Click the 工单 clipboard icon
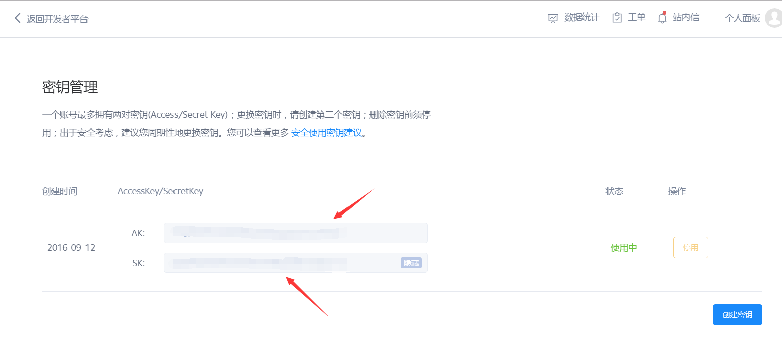Screen dimensions: 782x362 click(617, 18)
